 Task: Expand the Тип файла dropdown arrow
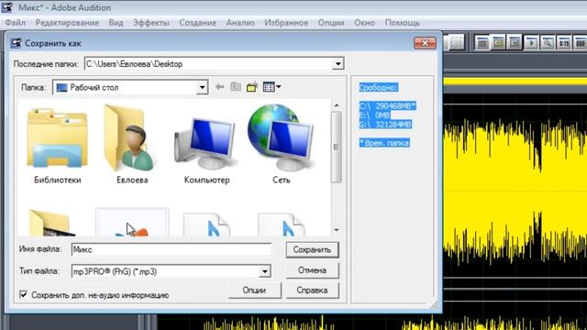pyautogui.click(x=265, y=271)
